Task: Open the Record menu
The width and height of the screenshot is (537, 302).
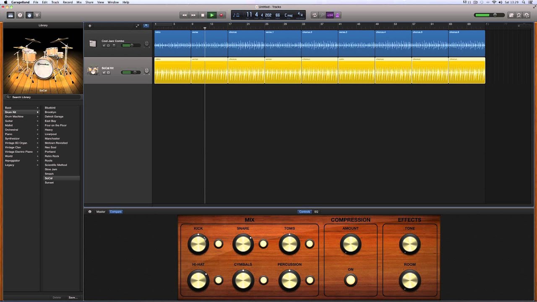Action: [68, 3]
